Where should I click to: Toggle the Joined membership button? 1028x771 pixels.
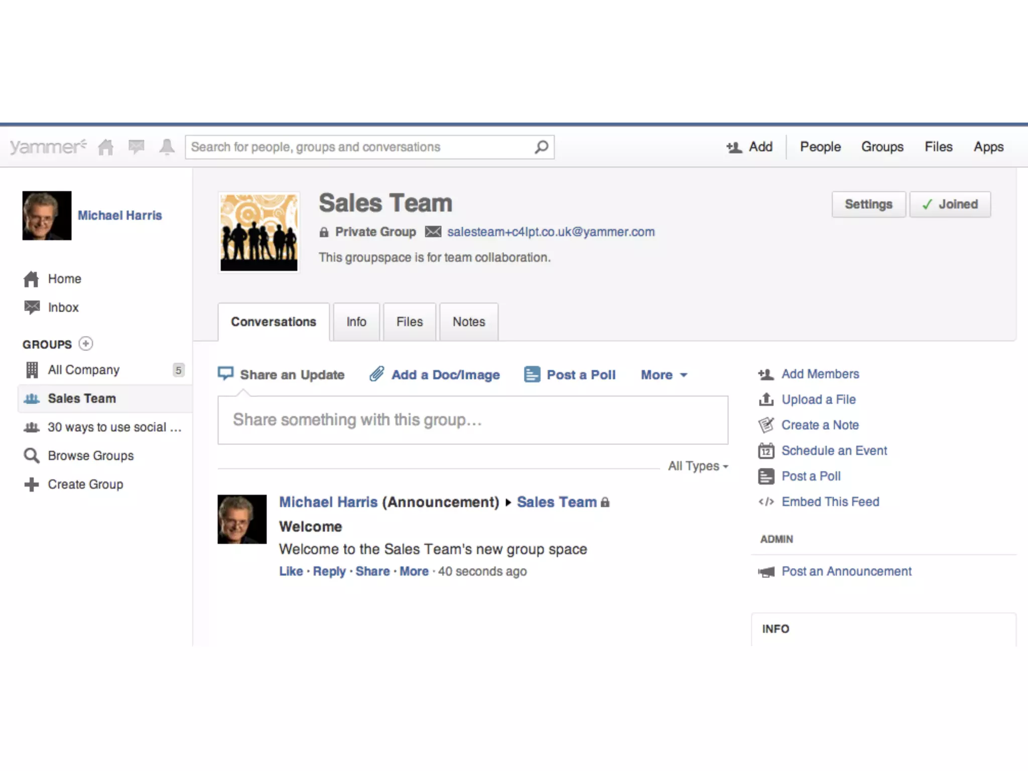(950, 204)
